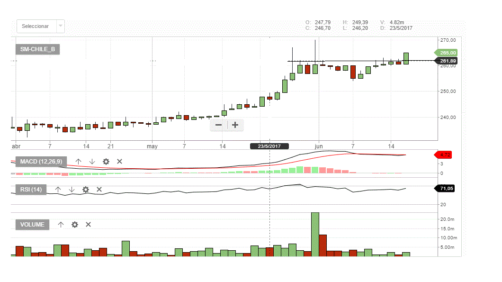Click the RSI (14) label
This screenshot has width=502, height=282.
click(x=31, y=190)
